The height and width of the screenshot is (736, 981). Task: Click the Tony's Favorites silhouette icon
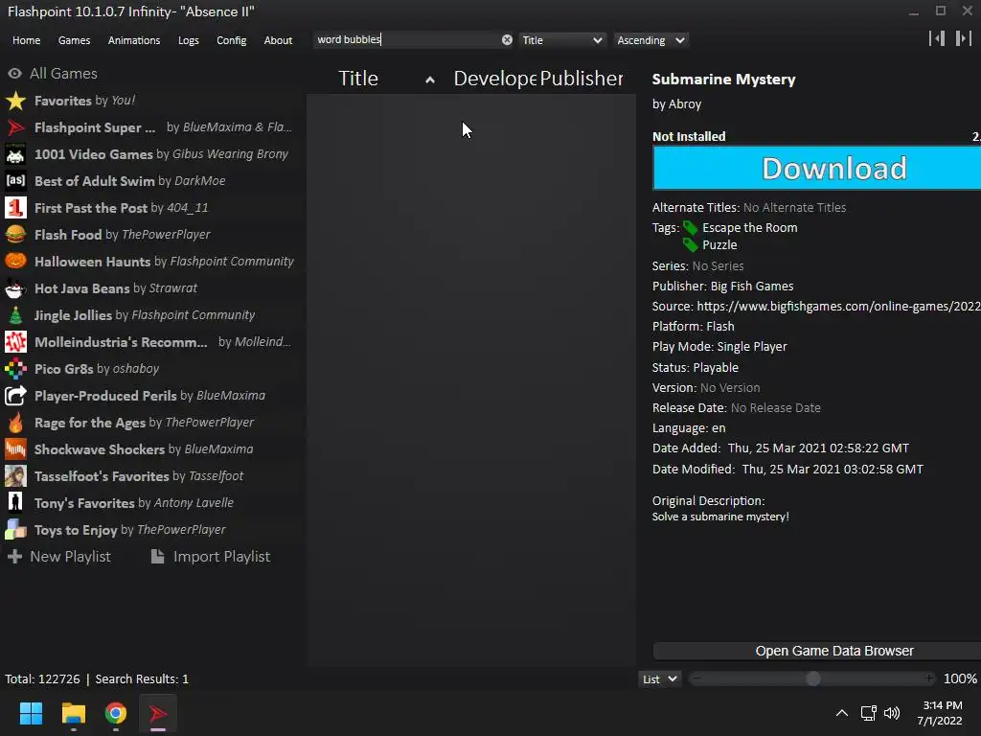point(15,502)
